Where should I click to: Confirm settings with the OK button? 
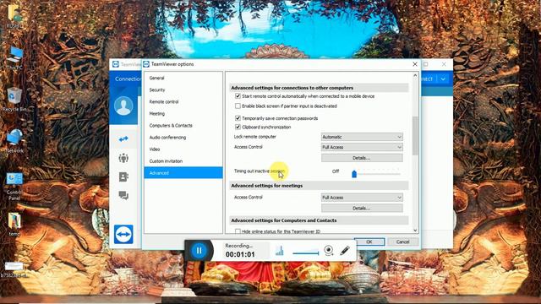[369, 242]
